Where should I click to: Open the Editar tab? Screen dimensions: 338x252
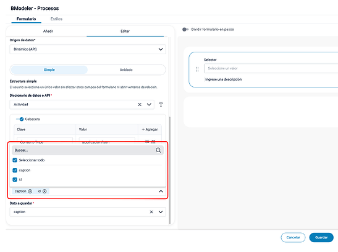coord(125,31)
